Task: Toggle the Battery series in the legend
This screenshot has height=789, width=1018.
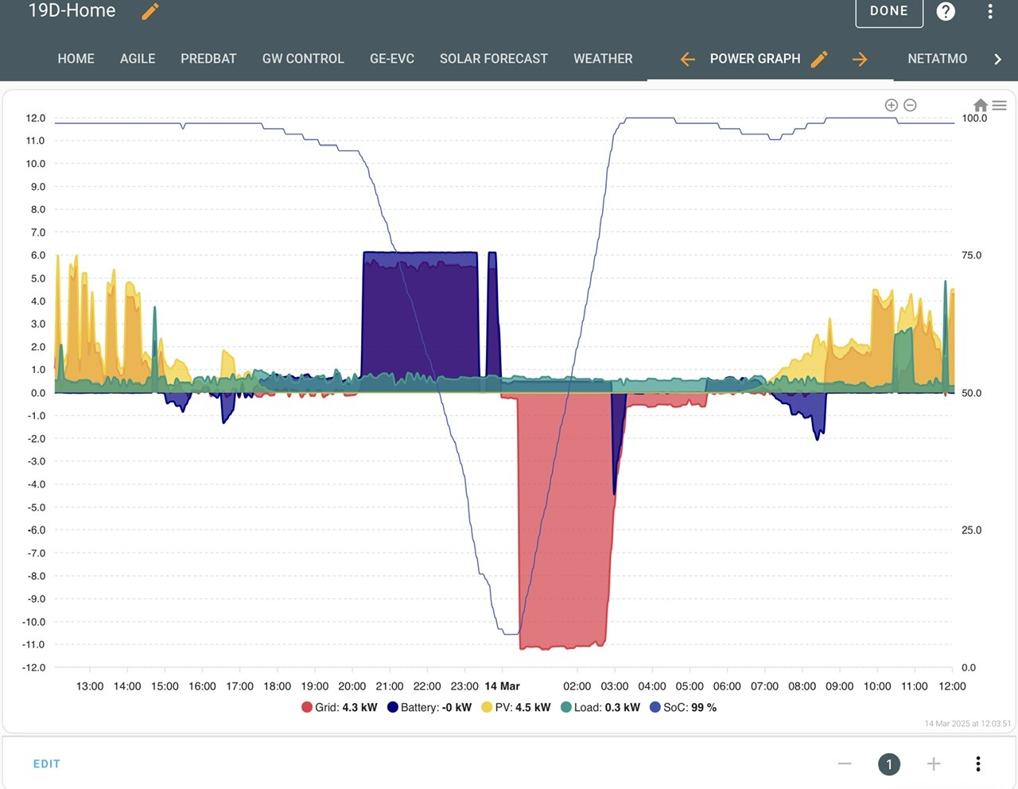Action: click(429, 707)
